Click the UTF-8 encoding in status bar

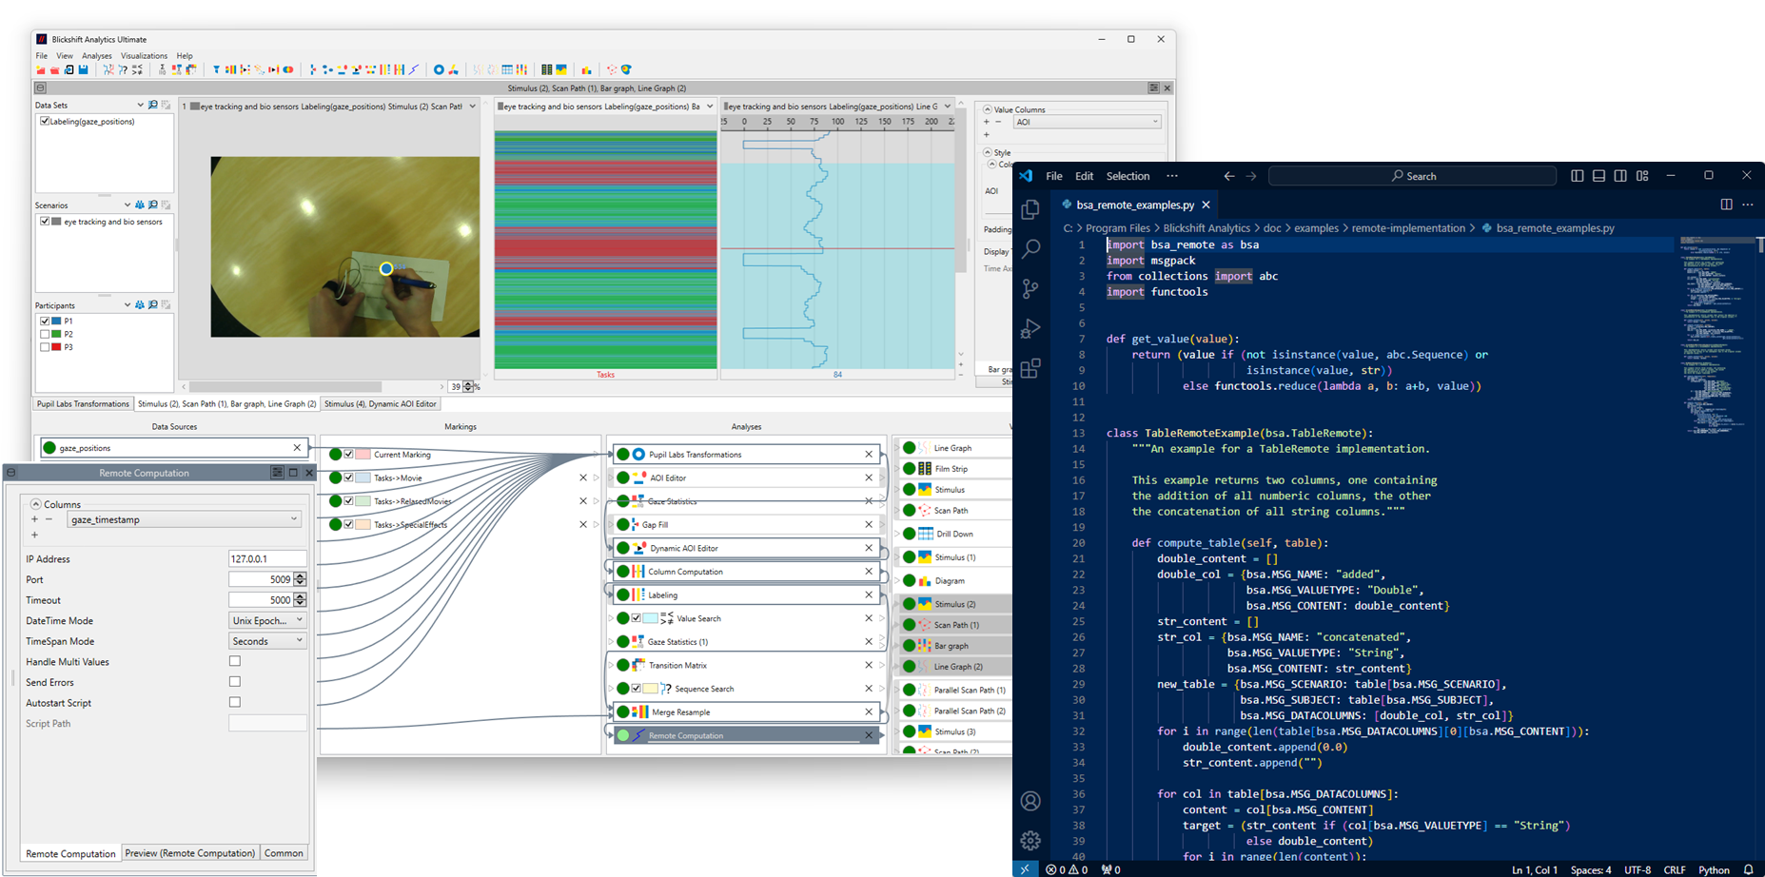coord(1638,869)
